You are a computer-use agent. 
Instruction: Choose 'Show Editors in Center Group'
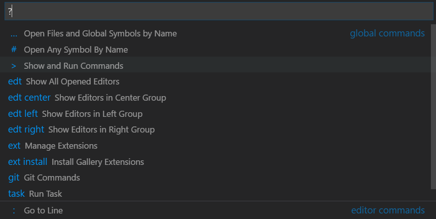click(110, 98)
